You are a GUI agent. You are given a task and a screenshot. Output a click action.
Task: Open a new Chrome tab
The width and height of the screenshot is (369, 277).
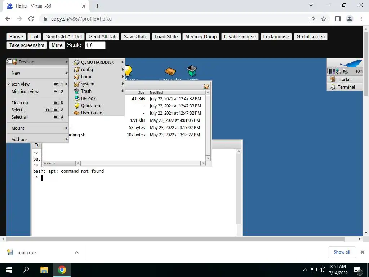pyautogui.click(x=97, y=6)
